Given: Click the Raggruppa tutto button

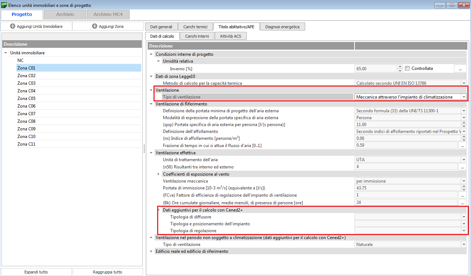Looking at the screenshot, I should point(108,272).
